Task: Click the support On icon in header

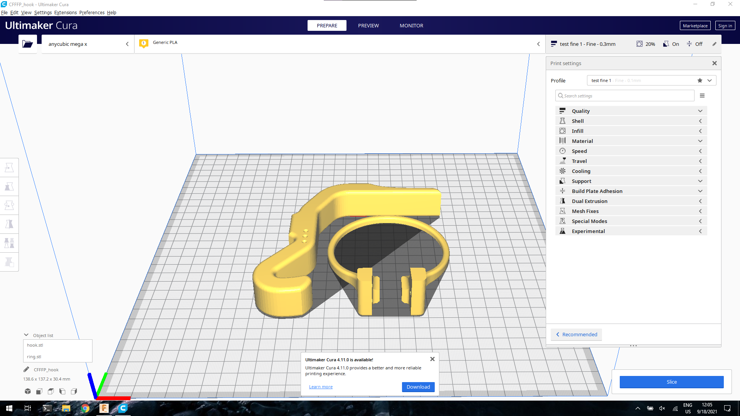Action: coord(666,44)
